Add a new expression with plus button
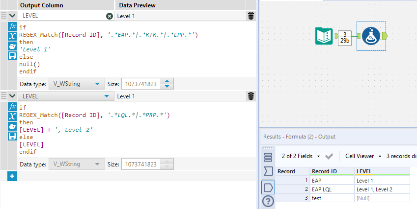This screenshot has height=209, width=417. pos(12,176)
